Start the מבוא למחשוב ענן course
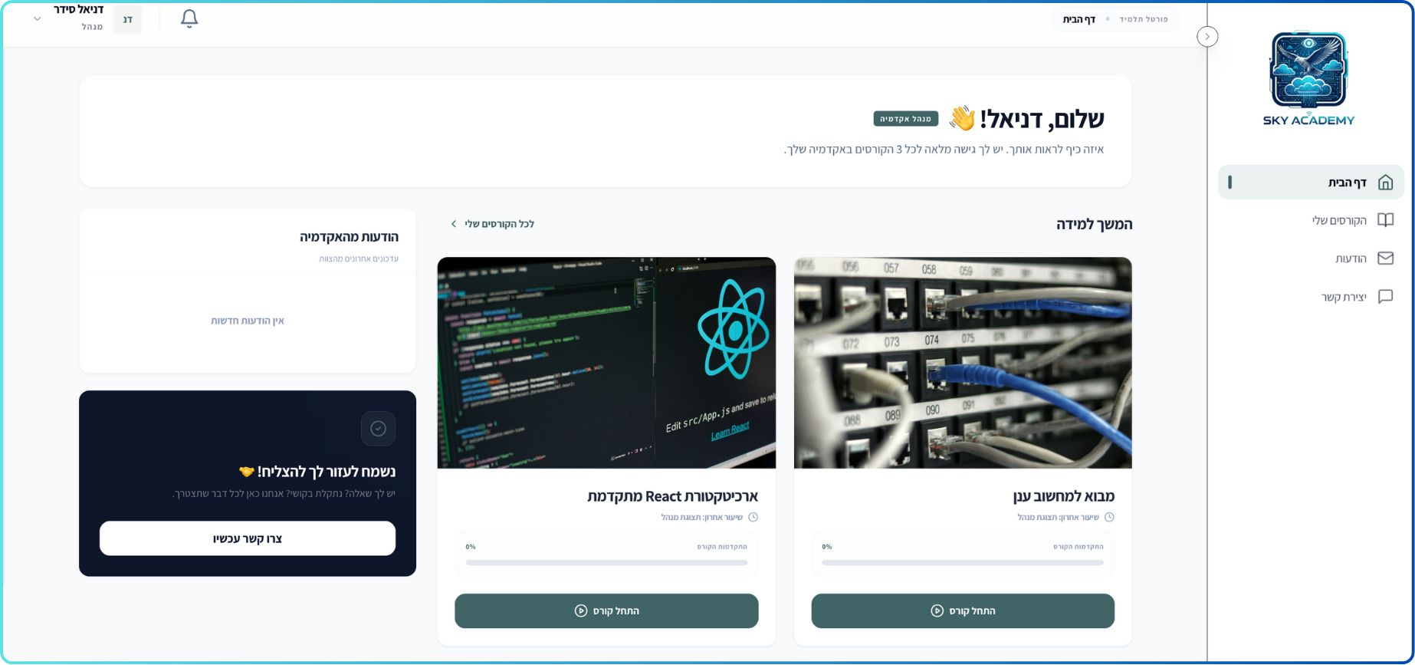Screen dimensions: 1415x665 click(x=963, y=611)
